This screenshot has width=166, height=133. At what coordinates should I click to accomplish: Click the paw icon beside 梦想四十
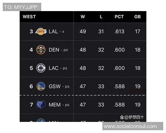pos(122,117)
